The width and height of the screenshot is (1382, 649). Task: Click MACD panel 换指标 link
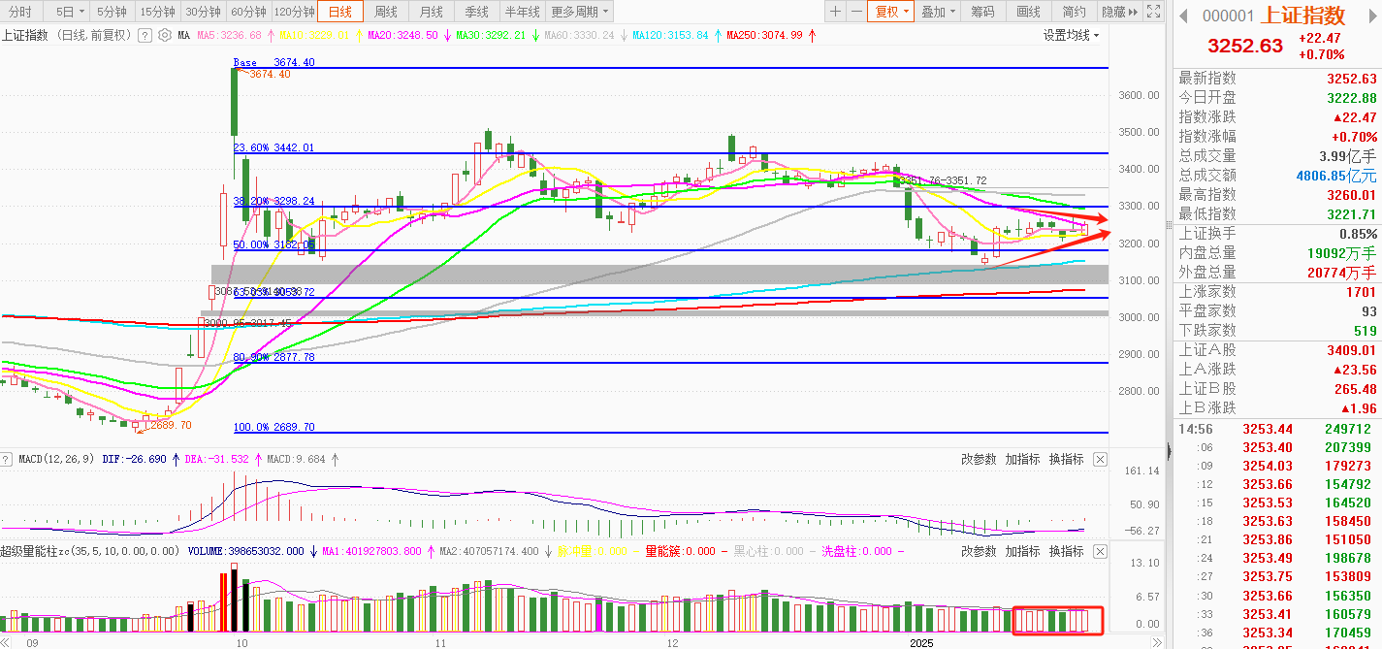[x=1066, y=459]
